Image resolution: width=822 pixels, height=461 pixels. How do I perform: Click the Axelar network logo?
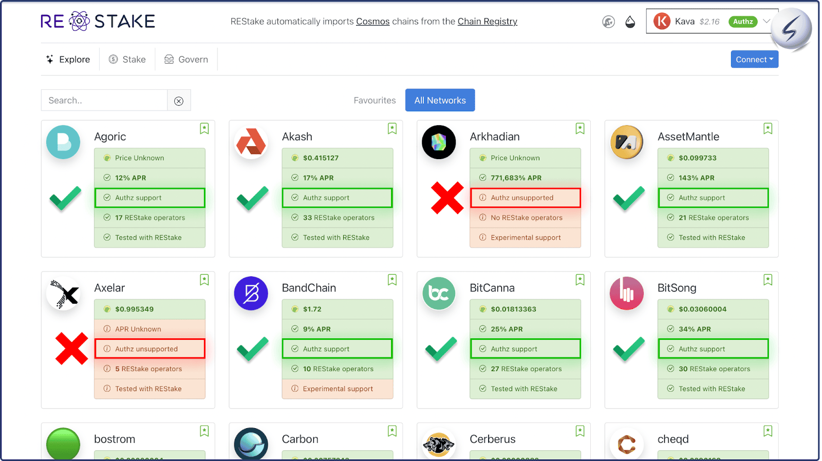63,294
